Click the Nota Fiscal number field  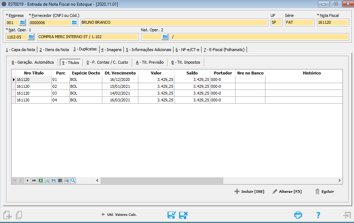pos(333,23)
